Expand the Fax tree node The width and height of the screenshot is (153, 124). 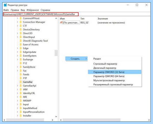click(17, 71)
